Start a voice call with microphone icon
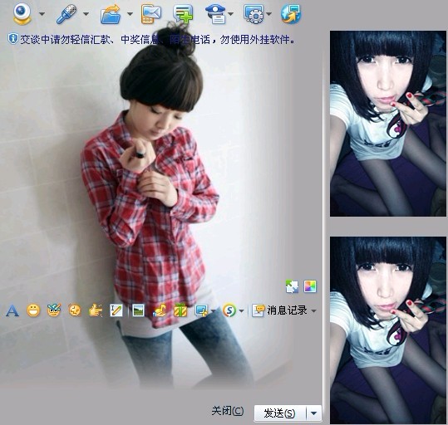This screenshot has width=448, height=425. pyautogui.click(x=66, y=13)
